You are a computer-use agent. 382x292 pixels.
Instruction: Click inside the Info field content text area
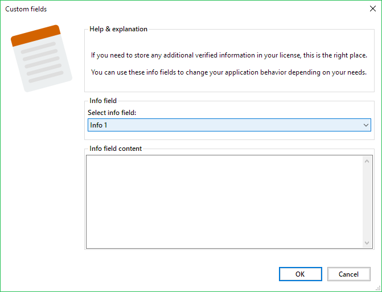coord(224,201)
